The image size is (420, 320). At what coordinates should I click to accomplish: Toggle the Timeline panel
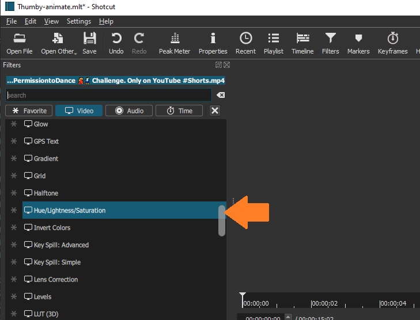coord(302,43)
